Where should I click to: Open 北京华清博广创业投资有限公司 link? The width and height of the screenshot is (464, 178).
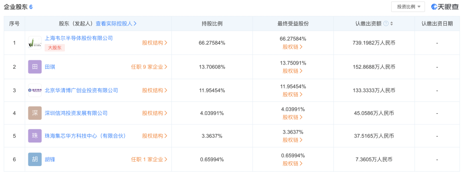[x=81, y=90]
